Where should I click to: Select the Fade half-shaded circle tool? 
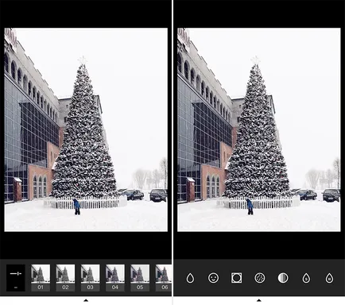pyautogui.click(x=283, y=278)
